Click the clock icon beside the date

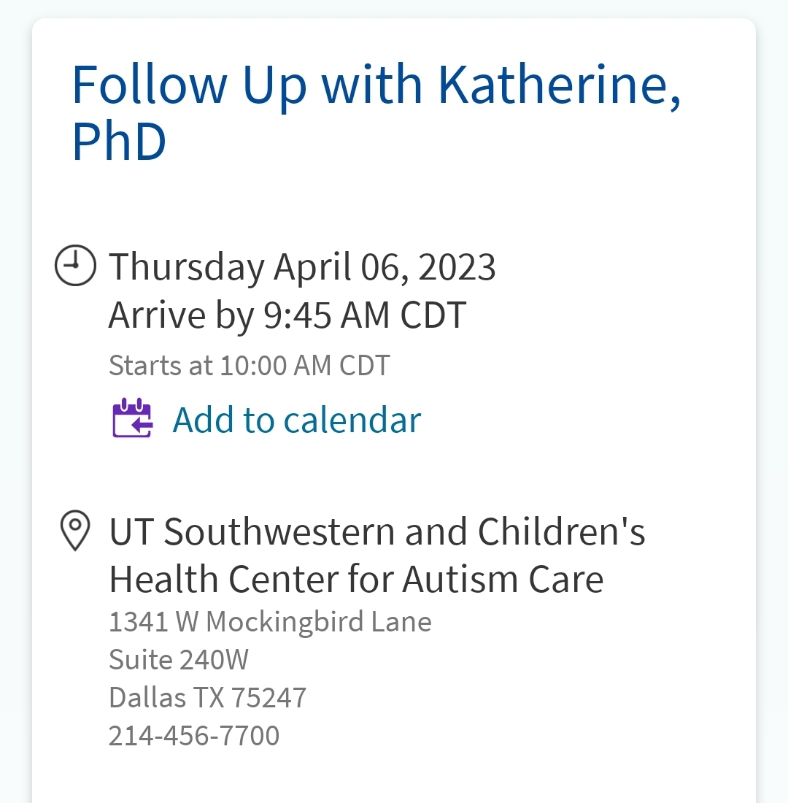pos(75,266)
